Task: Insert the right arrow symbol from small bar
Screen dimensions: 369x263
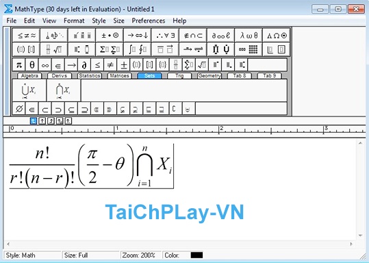Action: [x=71, y=65]
